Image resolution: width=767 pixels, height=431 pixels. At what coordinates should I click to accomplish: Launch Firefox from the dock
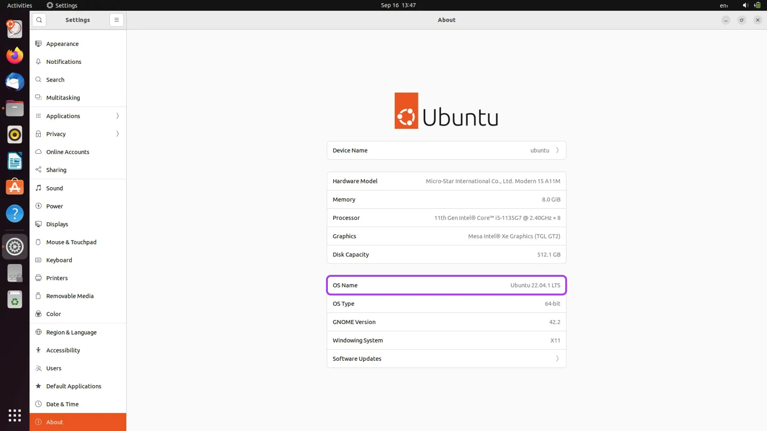15,56
